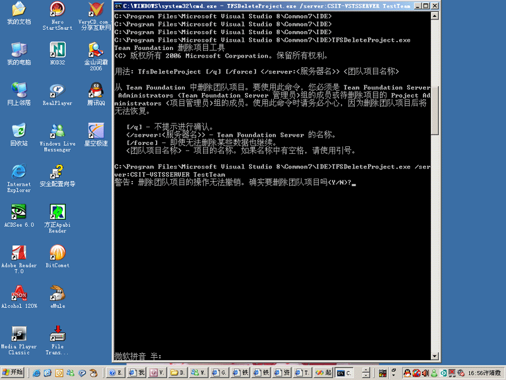Click cmd scrollbar down arrow
This screenshot has width=506, height=380.
435,356
